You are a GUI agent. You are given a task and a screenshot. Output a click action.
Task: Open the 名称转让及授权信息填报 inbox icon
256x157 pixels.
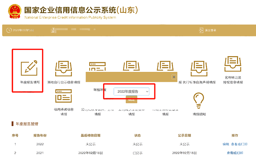[x=233, y=64]
